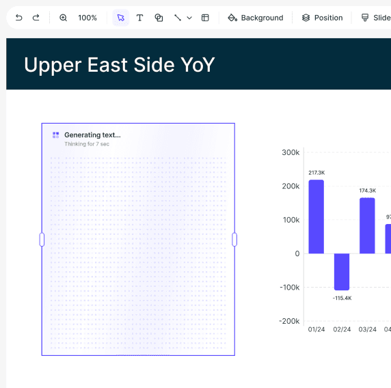Click the zoom magnifier icon
Viewport: 391px width, 388px height.
pos(63,18)
